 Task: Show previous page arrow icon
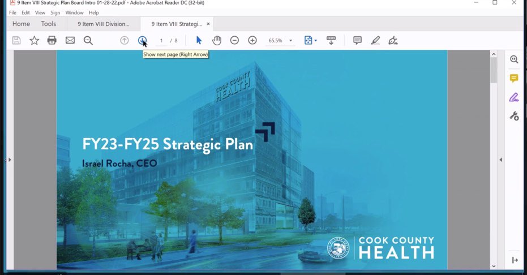click(x=125, y=41)
